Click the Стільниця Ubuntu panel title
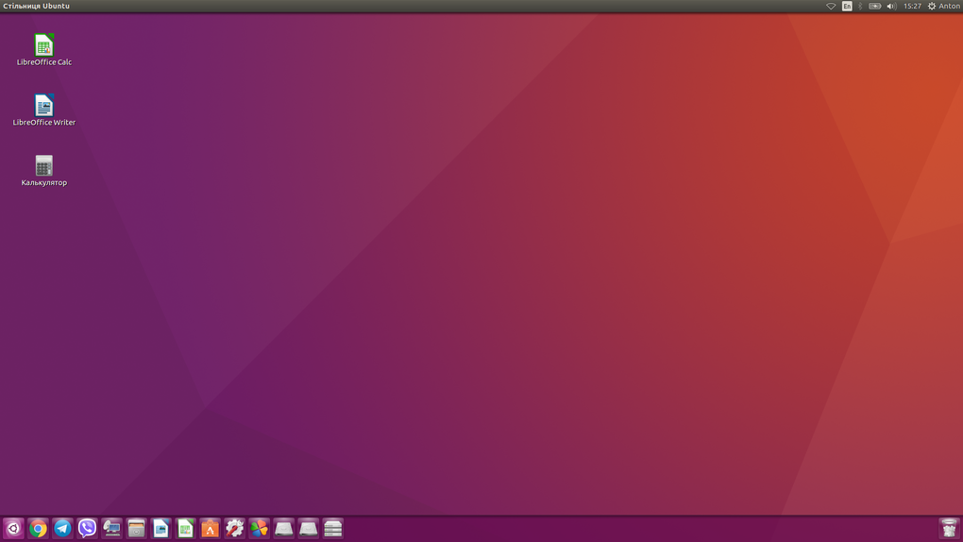 [36, 7]
